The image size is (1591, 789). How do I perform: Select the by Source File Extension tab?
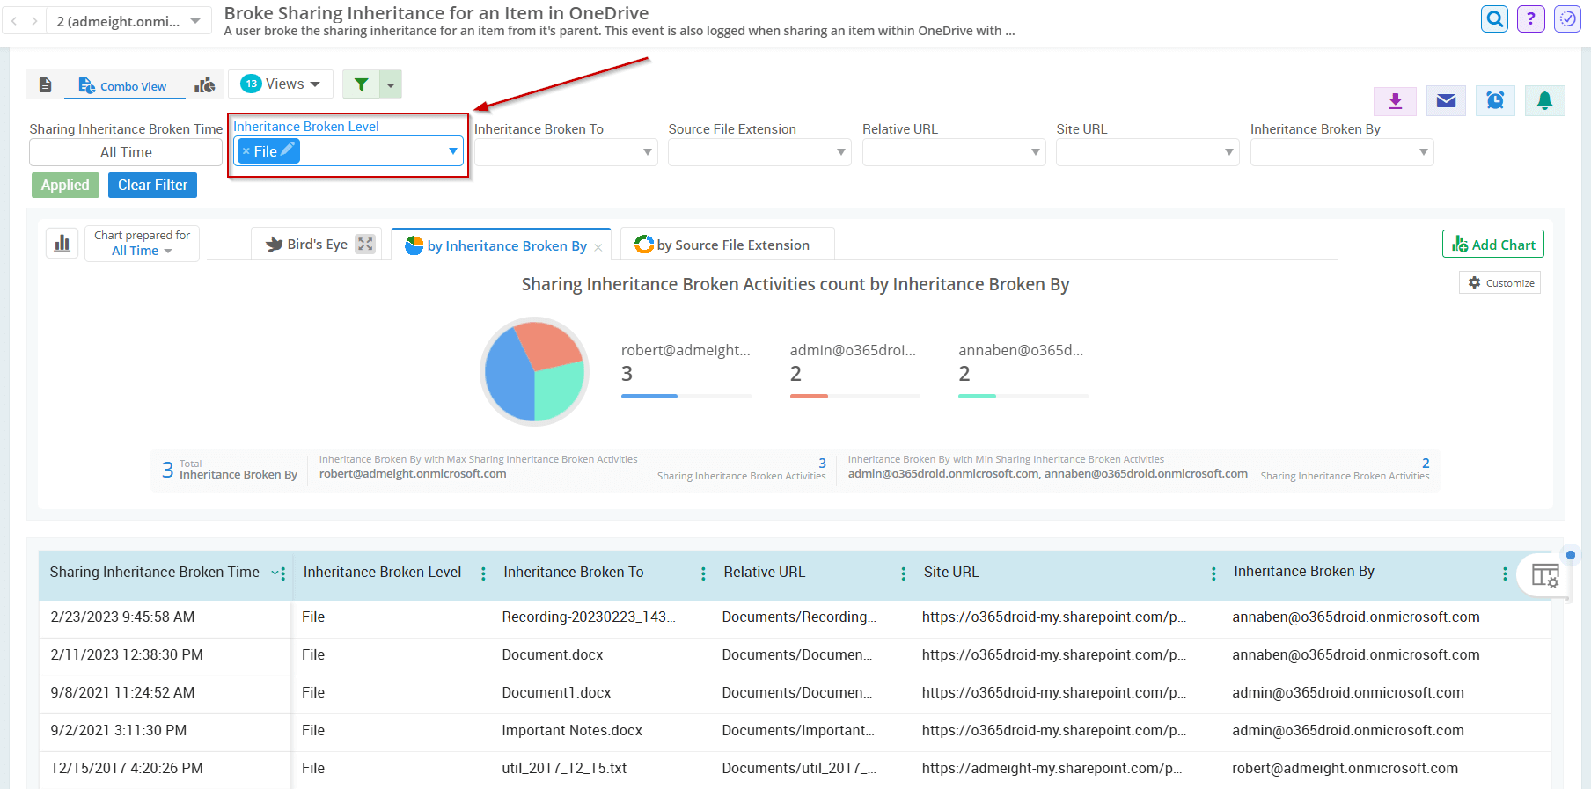(731, 245)
